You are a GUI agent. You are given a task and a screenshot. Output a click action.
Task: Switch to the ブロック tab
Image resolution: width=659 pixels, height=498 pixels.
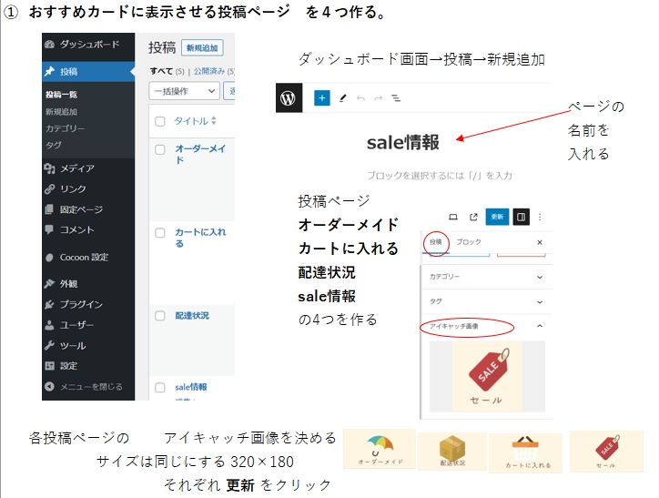click(x=469, y=243)
